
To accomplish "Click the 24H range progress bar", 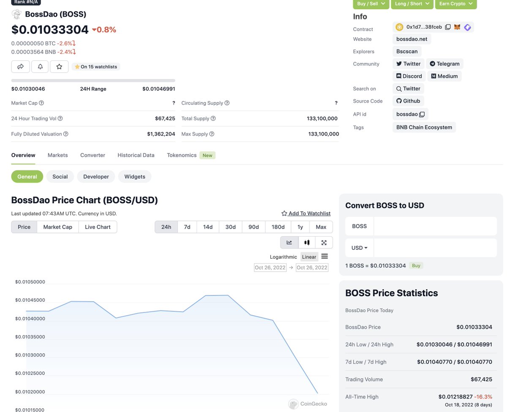I will 93,80.
